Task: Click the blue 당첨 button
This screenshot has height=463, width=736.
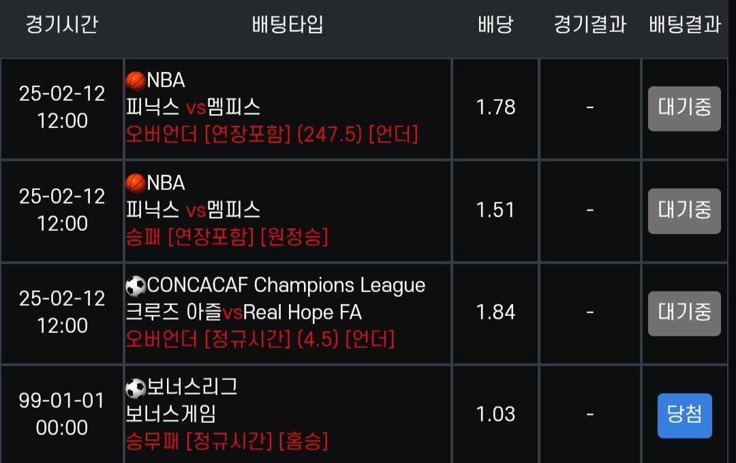Action: 684,415
